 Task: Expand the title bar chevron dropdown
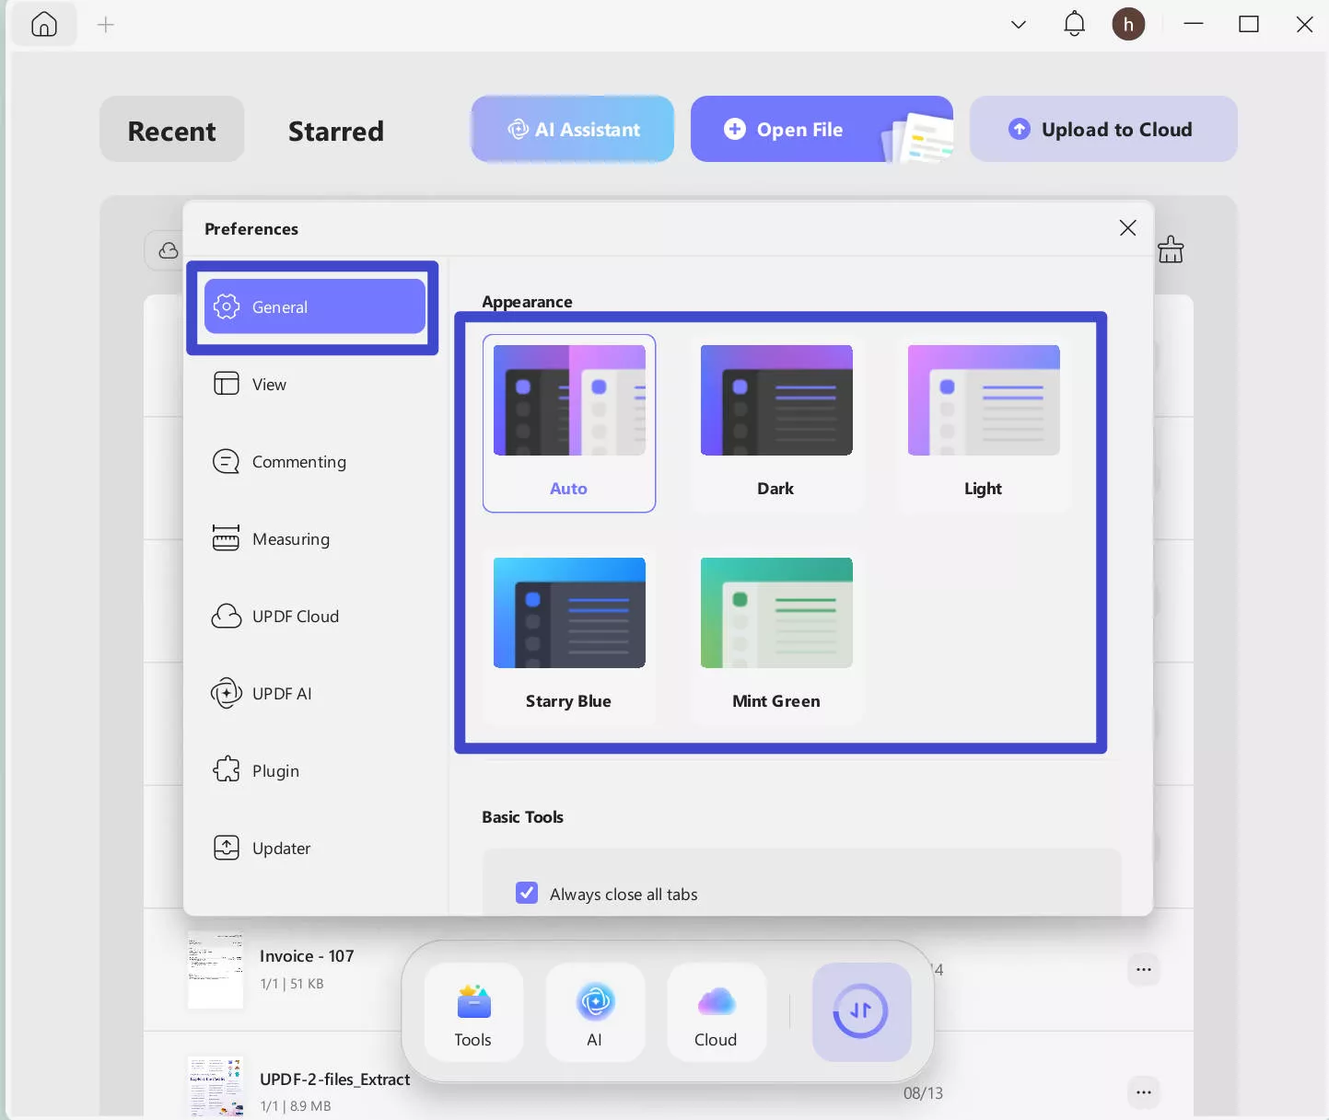click(1019, 25)
